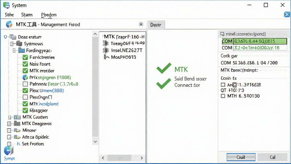Image resolution: width=291 pixels, height=164 pixels.
Task: Uncheck the Pietc Umenc(8BB) checkbox
Action: pos(25,91)
